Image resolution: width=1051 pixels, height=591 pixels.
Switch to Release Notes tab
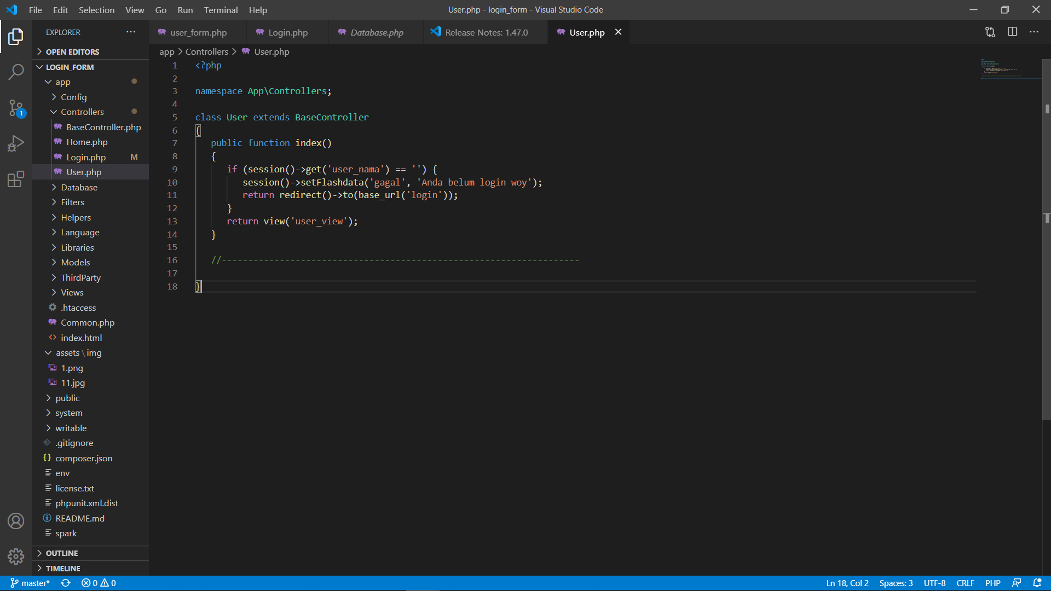(x=486, y=32)
